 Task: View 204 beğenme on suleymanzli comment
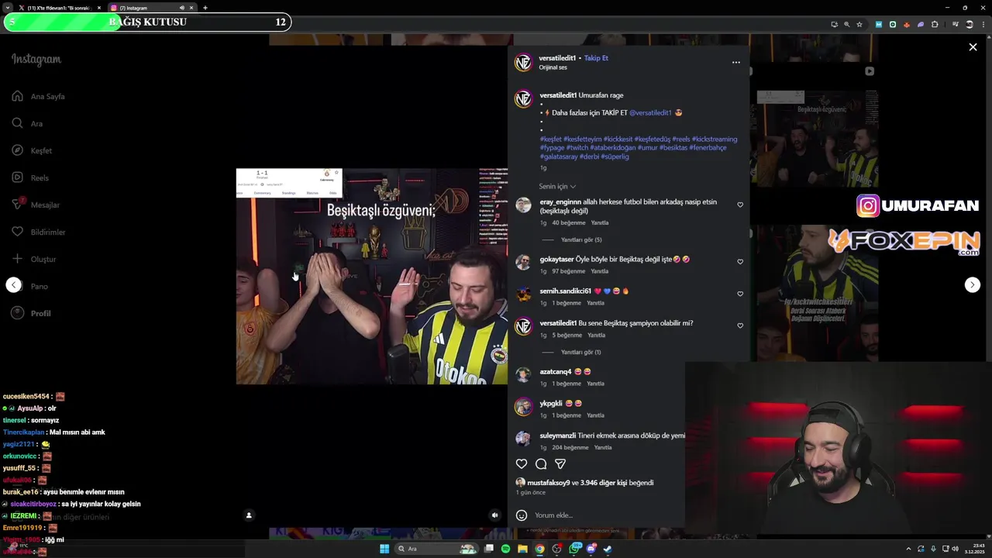coord(570,448)
